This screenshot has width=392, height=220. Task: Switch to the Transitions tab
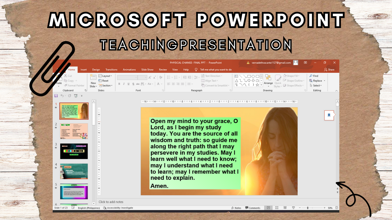111,70
